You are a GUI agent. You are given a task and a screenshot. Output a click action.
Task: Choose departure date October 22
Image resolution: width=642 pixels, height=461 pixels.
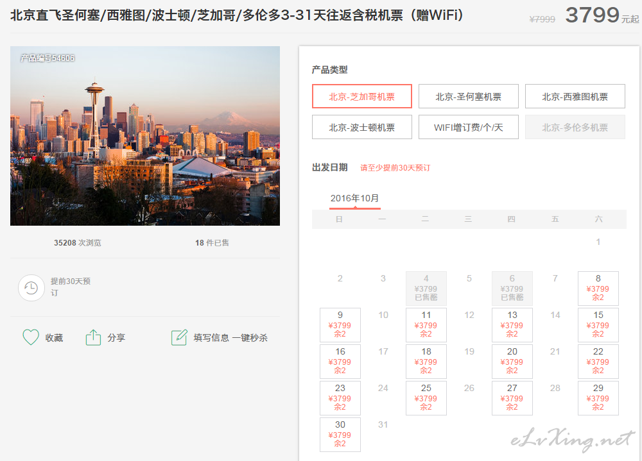click(x=598, y=361)
